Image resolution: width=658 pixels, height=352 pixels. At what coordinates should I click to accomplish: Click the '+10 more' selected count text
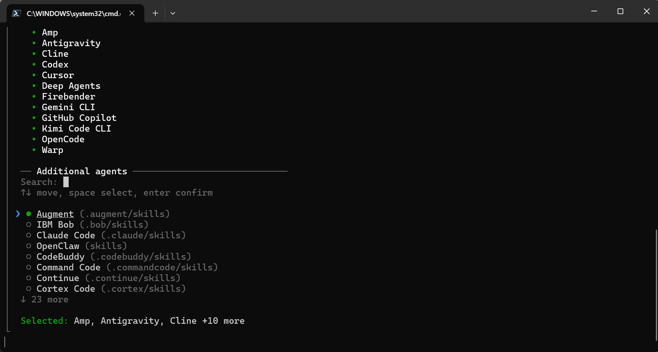[224, 321]
